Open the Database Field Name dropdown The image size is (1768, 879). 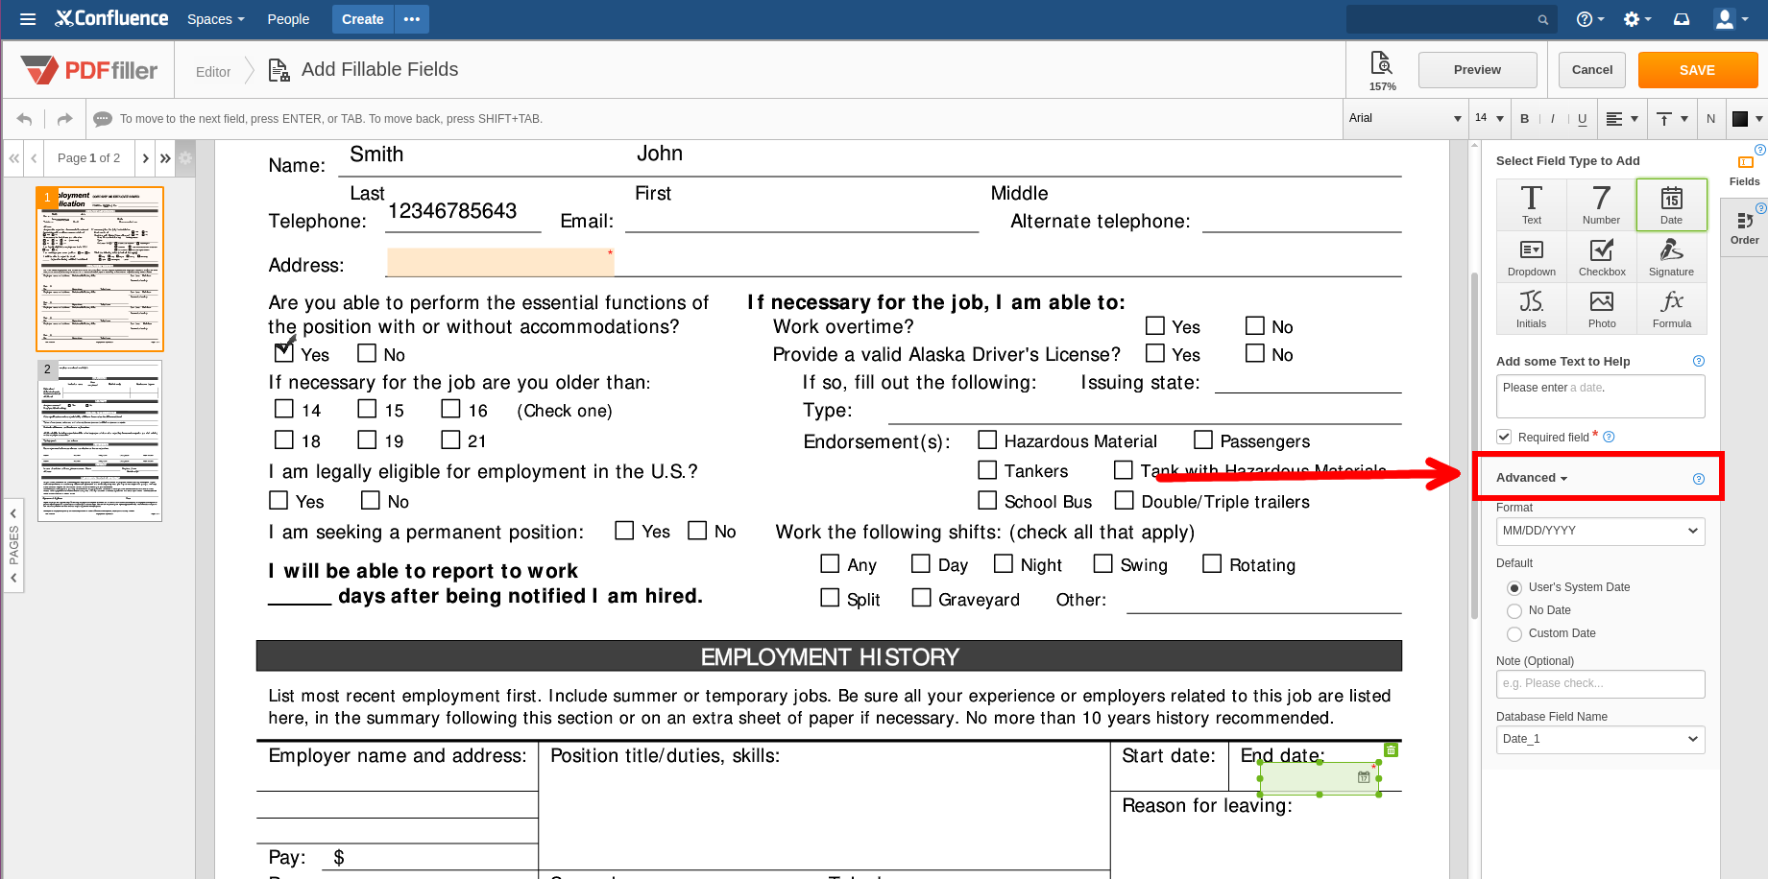click(x=1600, y=739)
